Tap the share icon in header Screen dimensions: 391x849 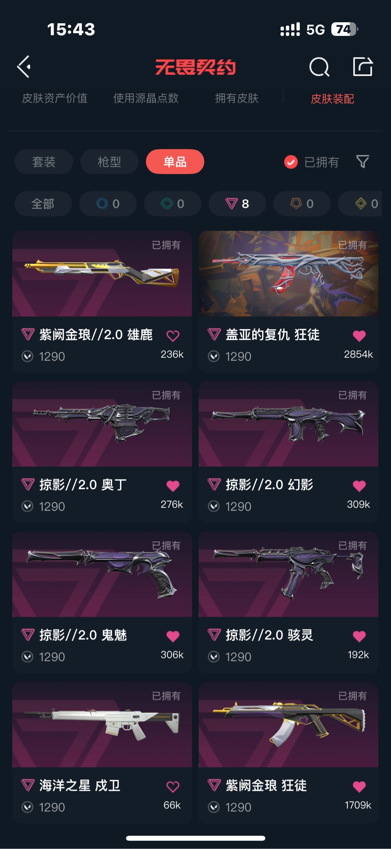(363, 66)
